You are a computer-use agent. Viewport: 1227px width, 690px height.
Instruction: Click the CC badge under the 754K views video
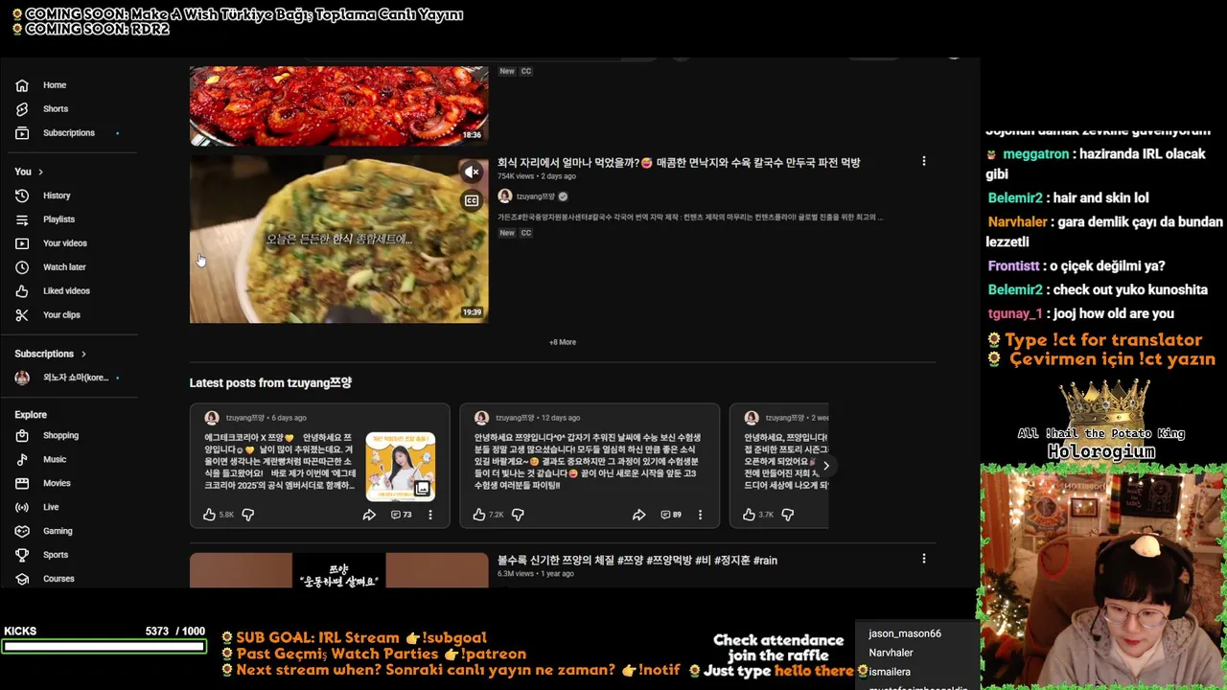pyautogui.click(x=526, y=233)
